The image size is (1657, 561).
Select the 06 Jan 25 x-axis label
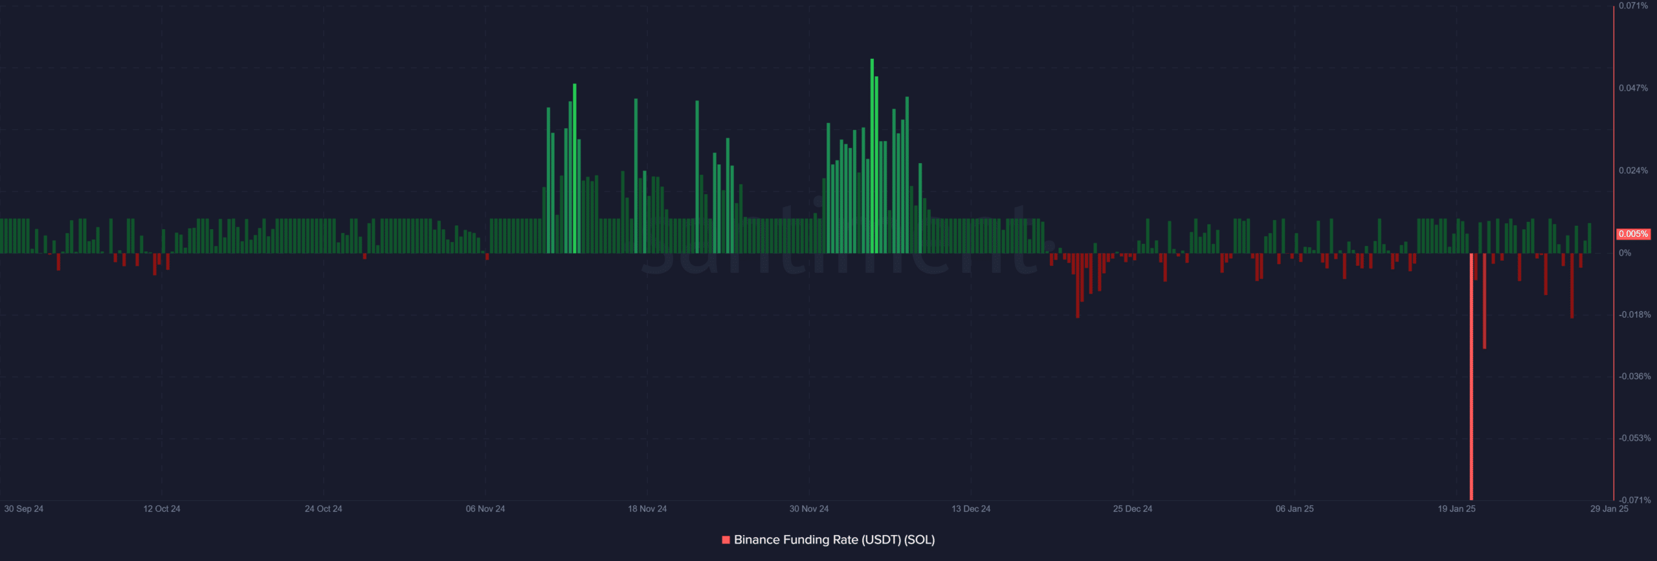point(1295,509)
